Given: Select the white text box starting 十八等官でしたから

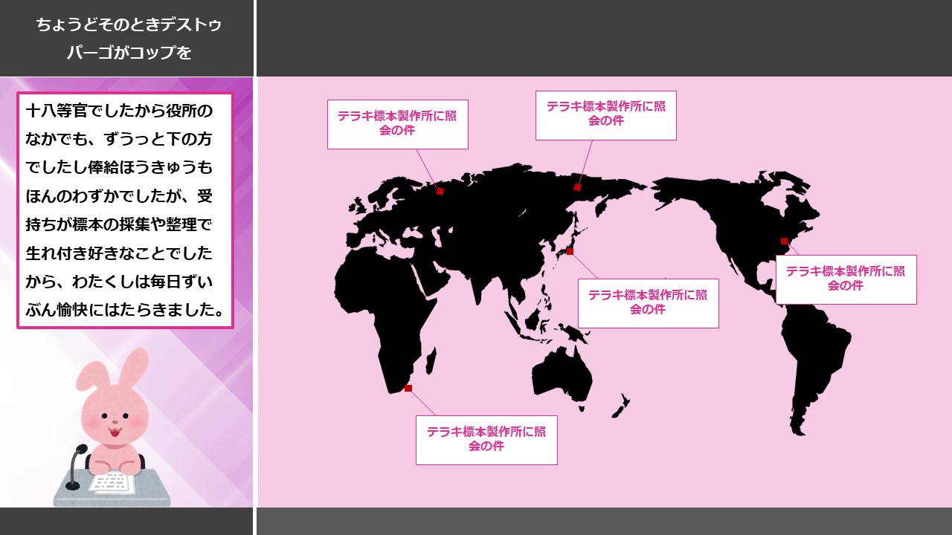Looking at the screenshot, I should click(125, 210).
